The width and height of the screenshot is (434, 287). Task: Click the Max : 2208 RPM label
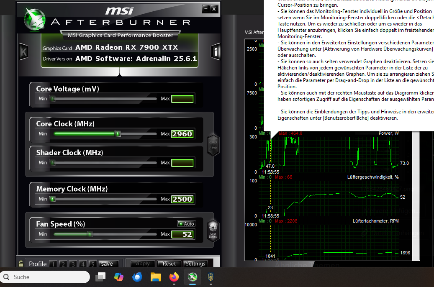pyautogui.click(x=286, y=221)
